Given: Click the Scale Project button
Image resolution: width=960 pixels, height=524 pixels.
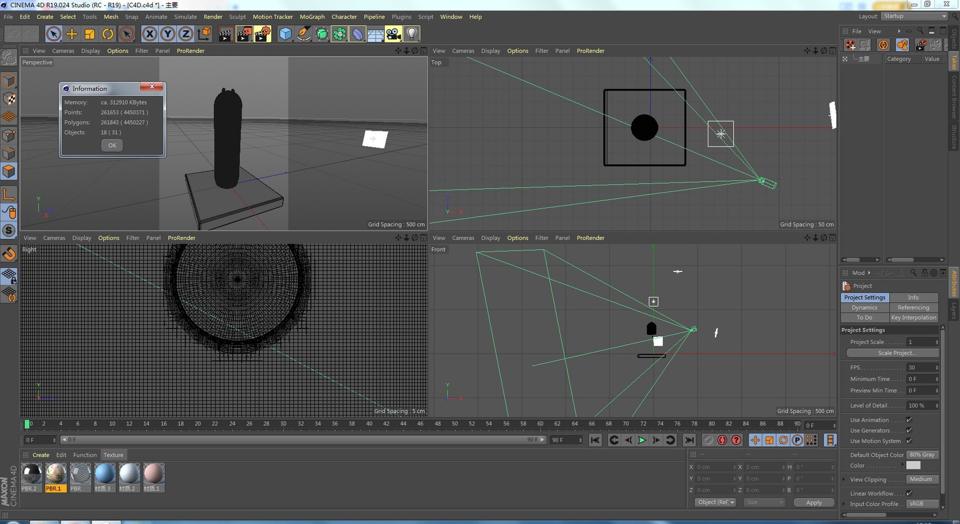Looking at the screenshot, I should [x=892, y=353].
